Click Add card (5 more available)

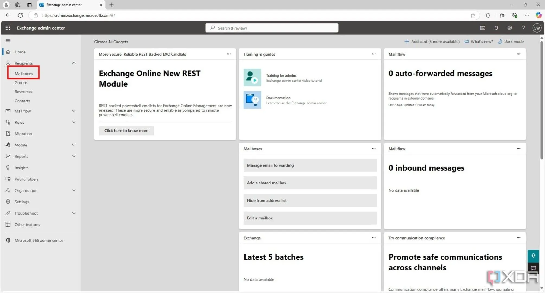(432, 42)
